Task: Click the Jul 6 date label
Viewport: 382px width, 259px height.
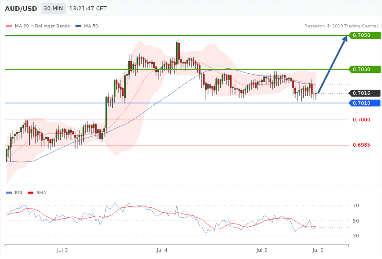Action: [x=318, y=250]
